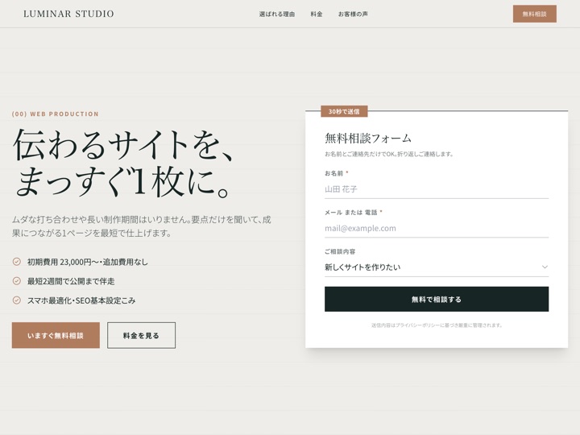580x435 pixels.
Task: Click the 伝わるサイトを、まっすぐ1枚に。 headline
Action: pos(124,163)
